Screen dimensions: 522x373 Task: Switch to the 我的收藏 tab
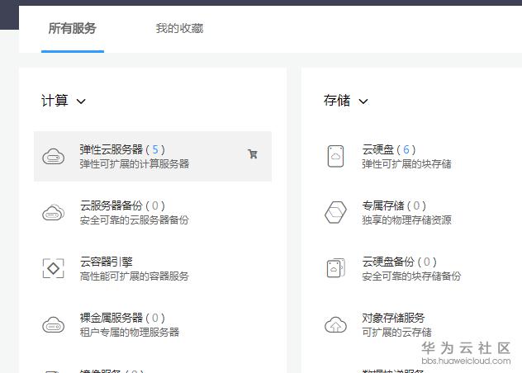179,29
